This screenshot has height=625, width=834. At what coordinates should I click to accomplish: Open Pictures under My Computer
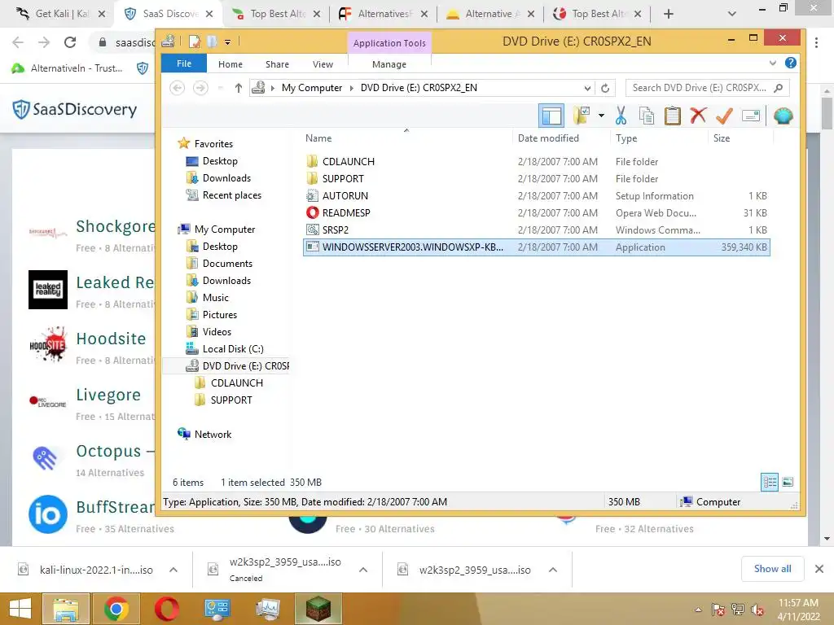[x=219, y=315]
